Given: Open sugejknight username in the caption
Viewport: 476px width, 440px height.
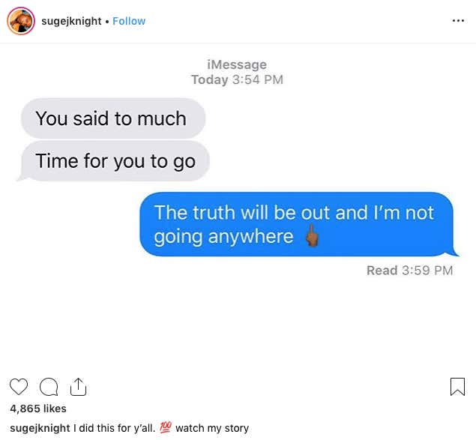Looking at the screenshot, I should [x=40, y=428].
